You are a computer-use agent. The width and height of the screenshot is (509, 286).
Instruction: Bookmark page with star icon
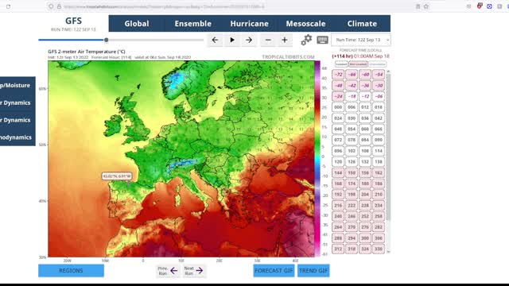(426, 6)
